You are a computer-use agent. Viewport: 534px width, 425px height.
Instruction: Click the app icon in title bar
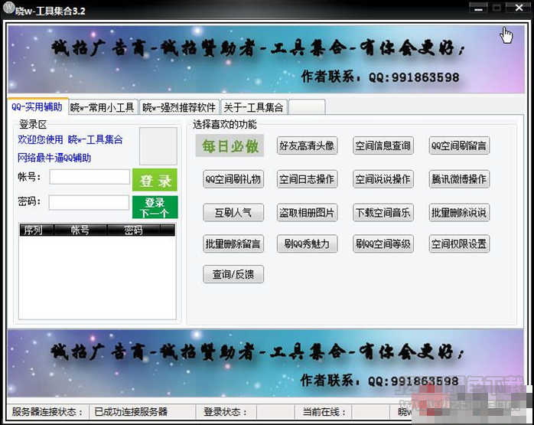pyautogui.click(x=9, y=8)
